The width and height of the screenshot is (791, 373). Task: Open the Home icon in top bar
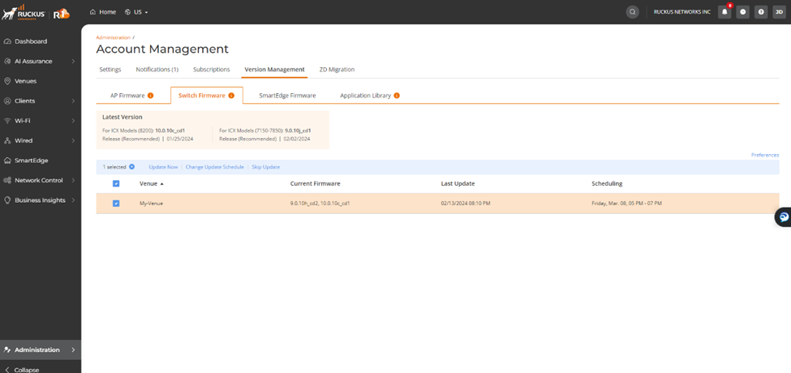92,11
